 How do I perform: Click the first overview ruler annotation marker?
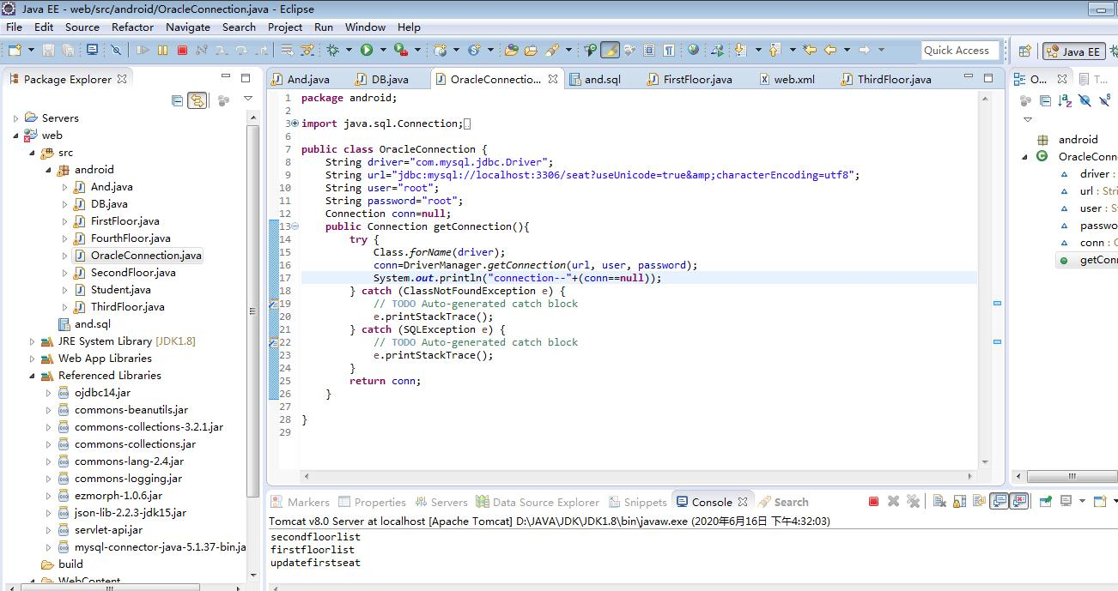click(x=997, y=304)
